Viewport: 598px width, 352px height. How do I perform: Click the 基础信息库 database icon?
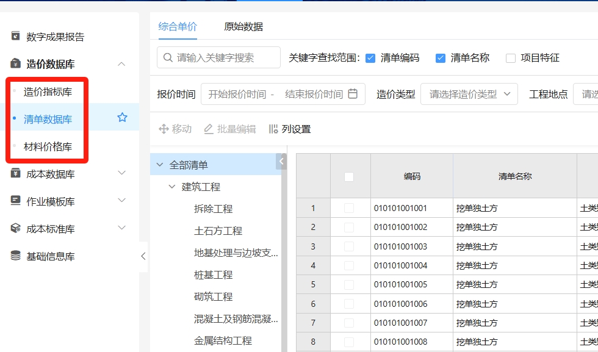pyautogui.click(x=16, y=256)
